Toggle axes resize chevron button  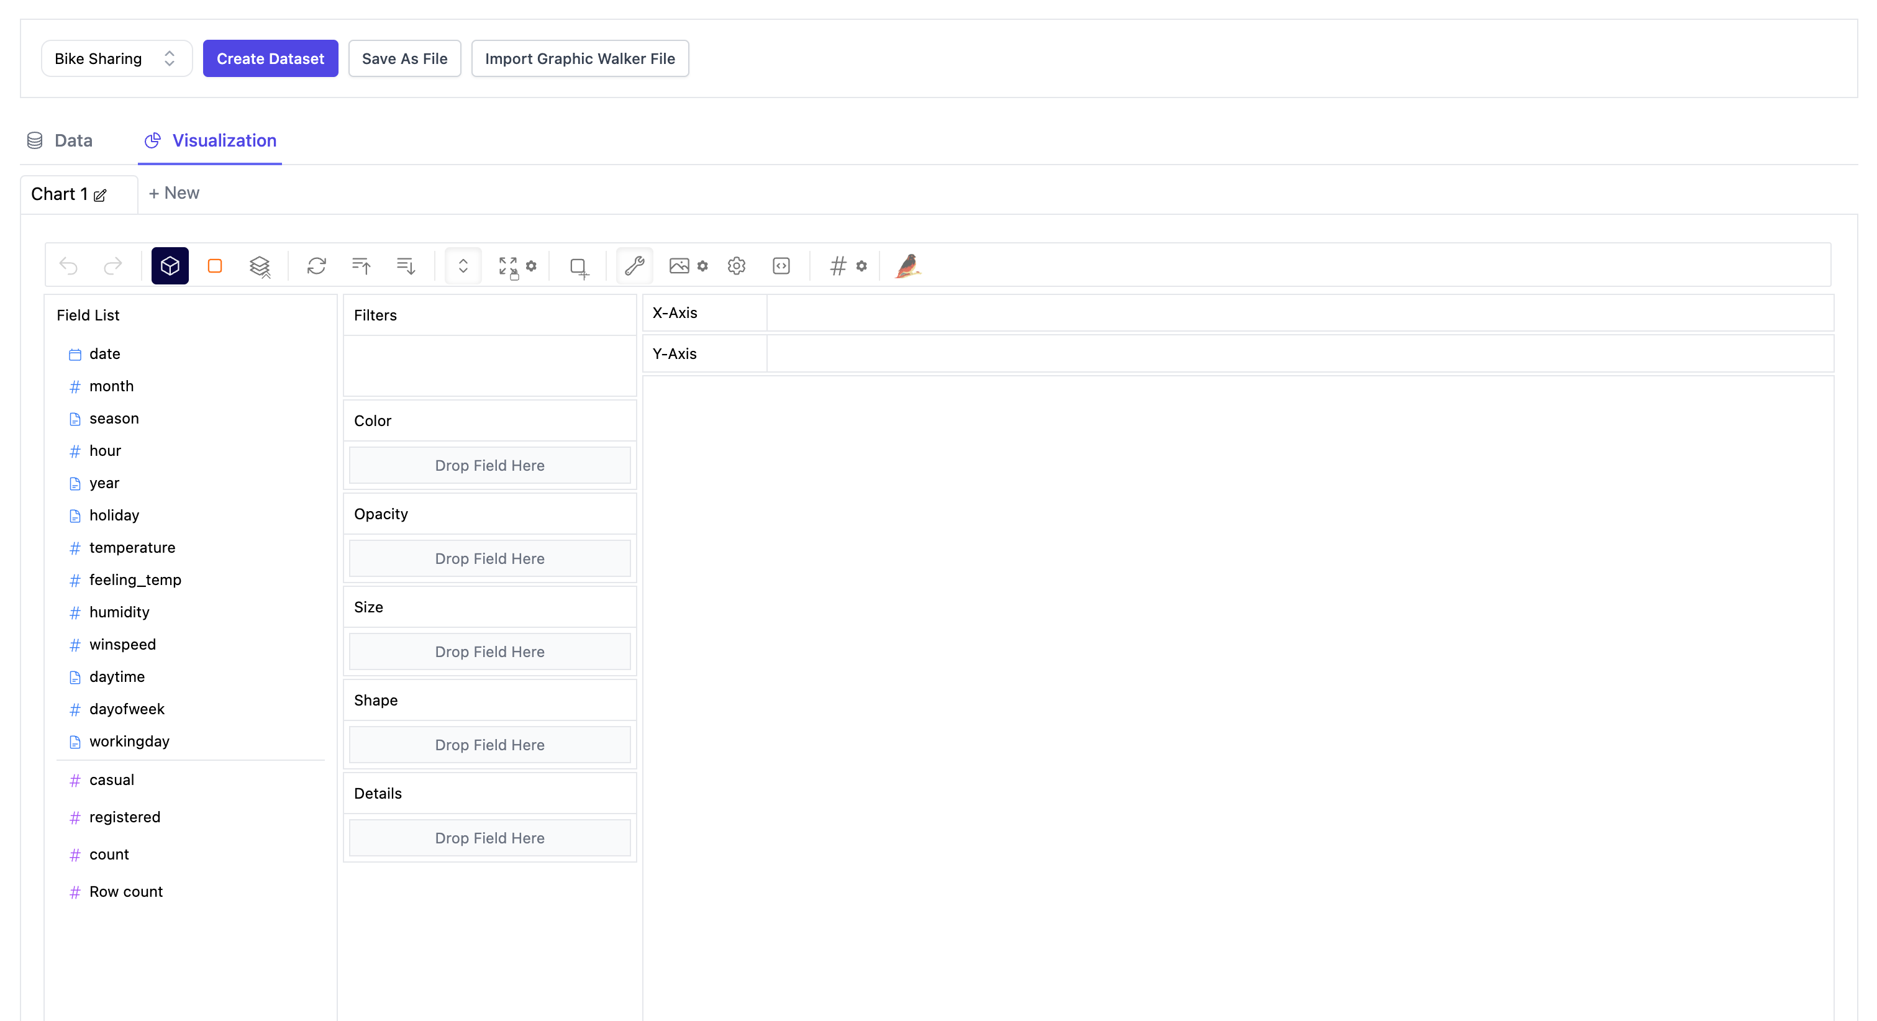tap(463, 266)
